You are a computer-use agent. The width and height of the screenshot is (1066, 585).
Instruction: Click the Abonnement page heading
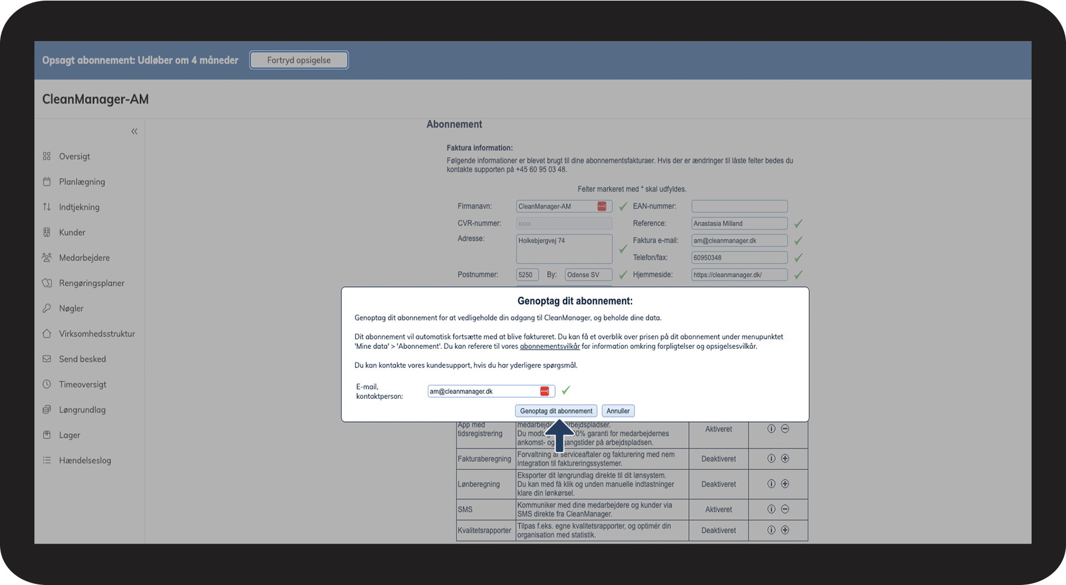[x=454, y=124]
